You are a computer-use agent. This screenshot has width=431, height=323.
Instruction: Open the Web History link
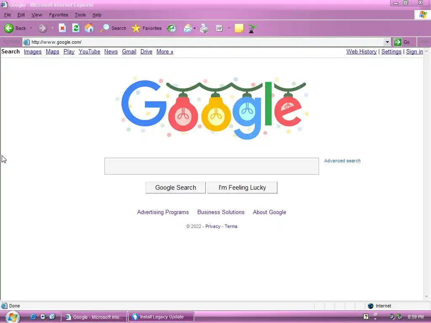pyautogui.click(x=362, y=52)
